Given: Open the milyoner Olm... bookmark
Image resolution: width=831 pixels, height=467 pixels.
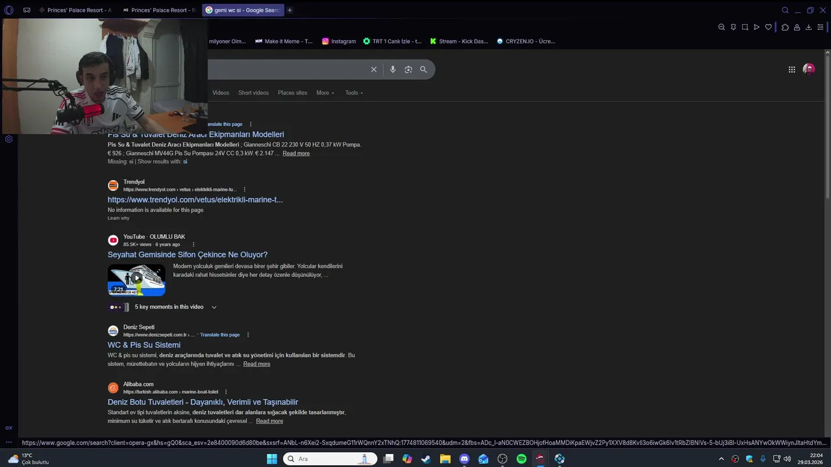Looking at the screenshot, I should click(x=227, y=41).
